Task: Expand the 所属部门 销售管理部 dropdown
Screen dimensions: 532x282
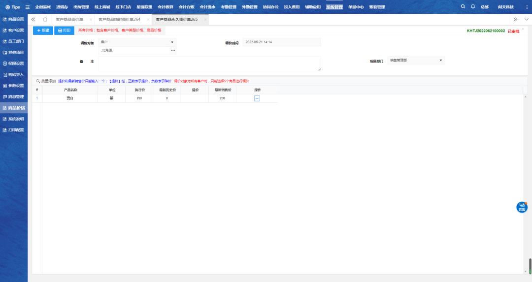Action: point(416,61)
